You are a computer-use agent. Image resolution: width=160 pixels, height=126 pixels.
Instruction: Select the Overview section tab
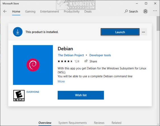45,123
